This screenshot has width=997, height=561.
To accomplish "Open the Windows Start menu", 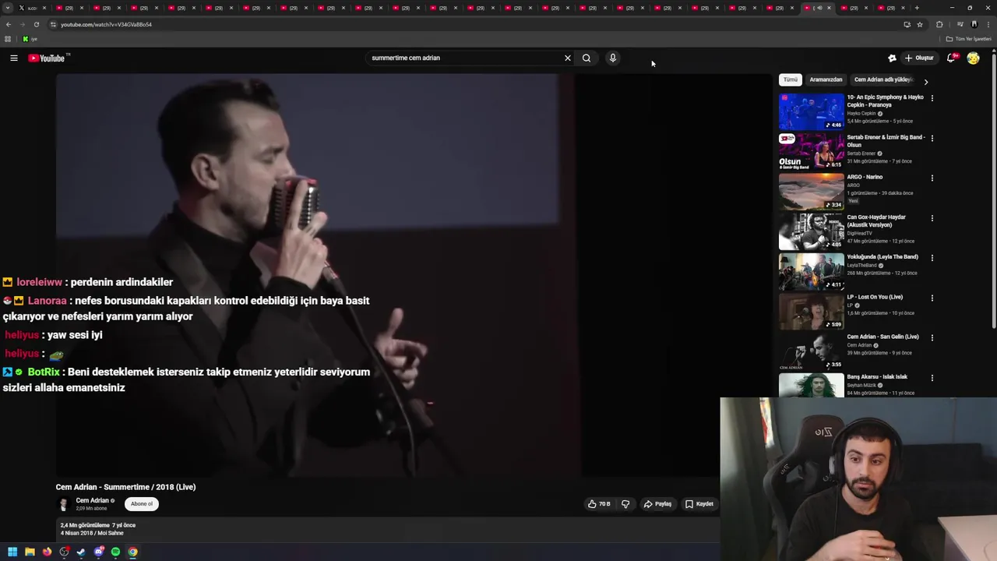I will point(12,552).
